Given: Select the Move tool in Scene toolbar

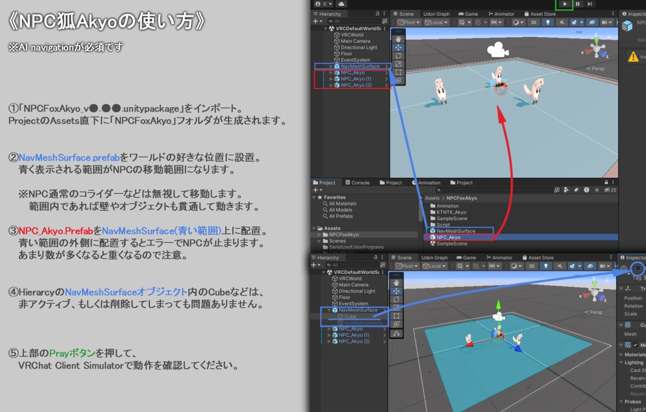Looking at the screenshot, I should click(x=398, y=47).
